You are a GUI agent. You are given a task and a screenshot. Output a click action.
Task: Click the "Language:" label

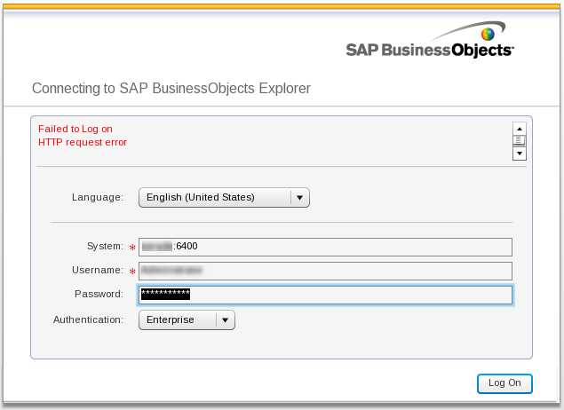(98, 197)
